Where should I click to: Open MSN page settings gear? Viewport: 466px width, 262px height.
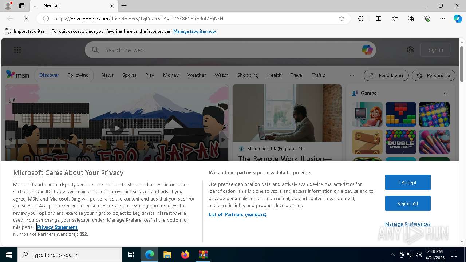click(x=410, y=50)
